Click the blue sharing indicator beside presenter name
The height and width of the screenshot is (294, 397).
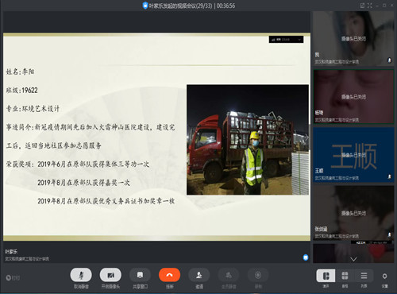[306, 257]
